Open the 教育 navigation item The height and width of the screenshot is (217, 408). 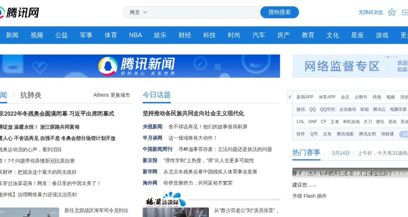[x=308, y=35]
